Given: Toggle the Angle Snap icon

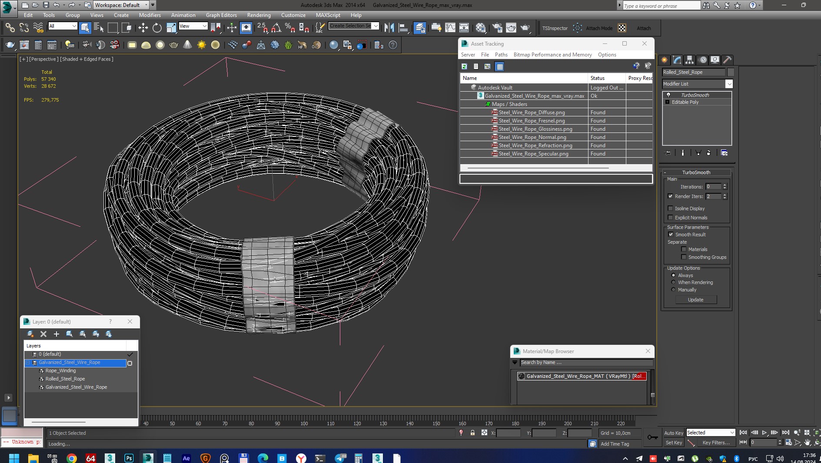Looking at the screenshot, I should (x=276, y=28).
